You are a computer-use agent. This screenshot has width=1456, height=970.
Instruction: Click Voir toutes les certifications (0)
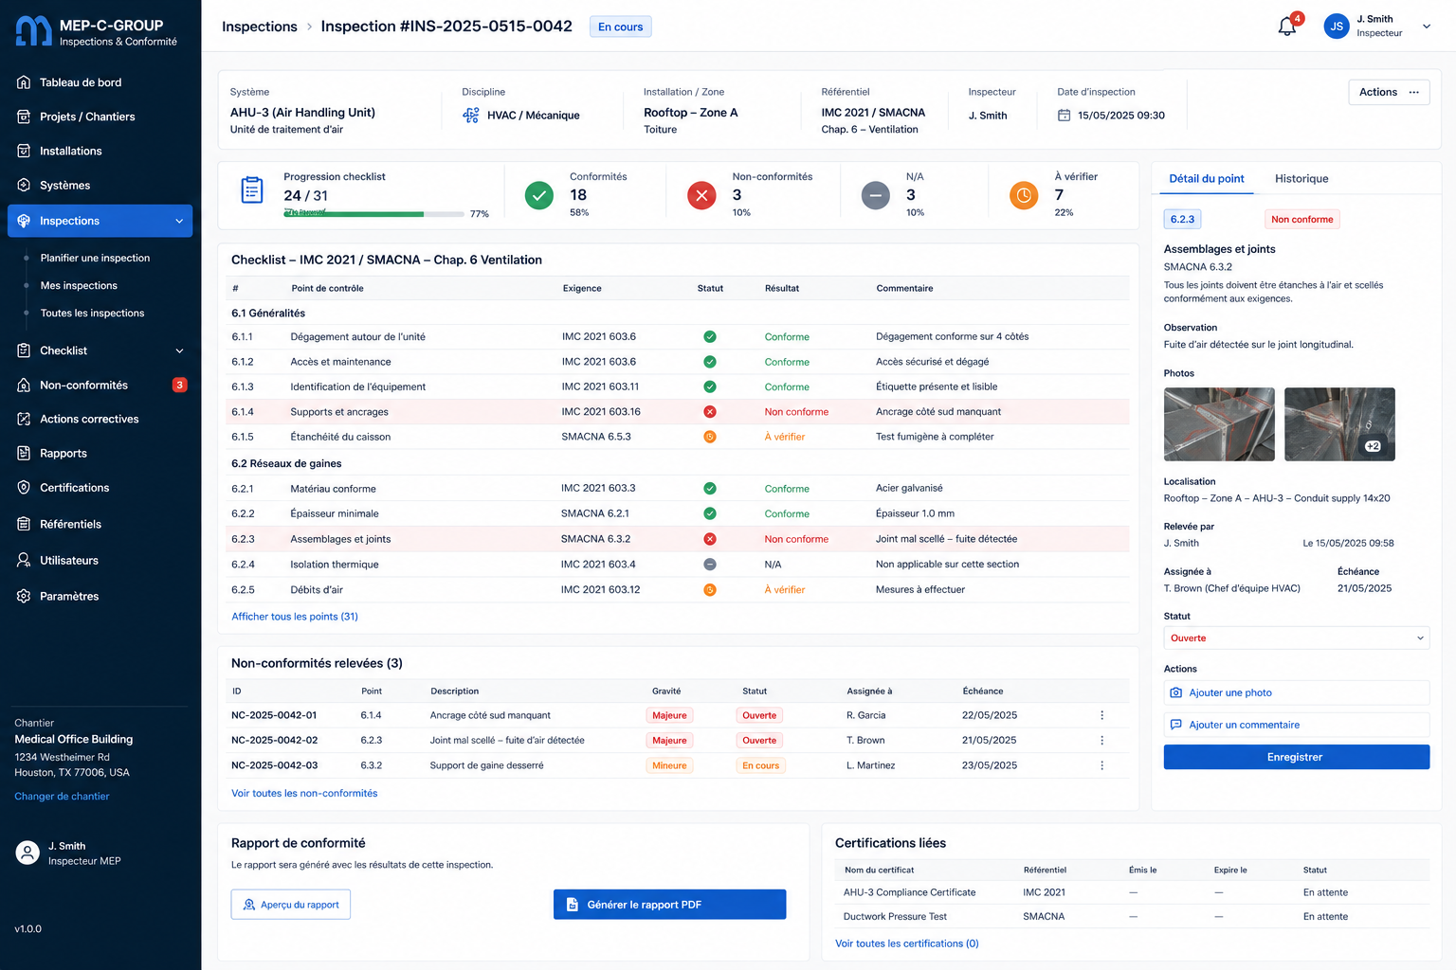click(x=906, y=943)
